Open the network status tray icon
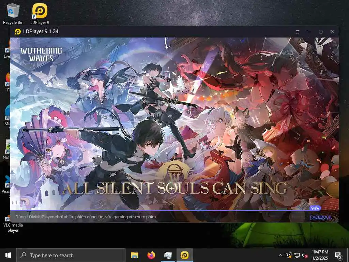This screenshot has width=349, height=262. pos(297,255)
